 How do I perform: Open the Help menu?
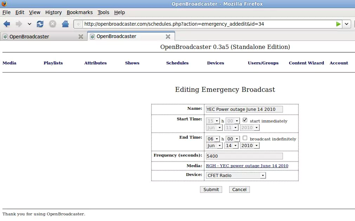[119, 12]
